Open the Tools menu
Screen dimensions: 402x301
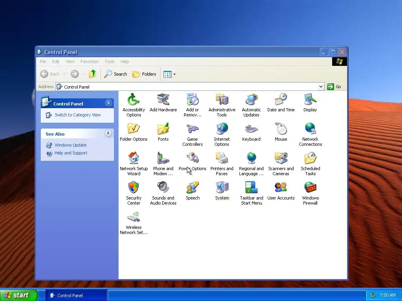click(x=110, y=62)
